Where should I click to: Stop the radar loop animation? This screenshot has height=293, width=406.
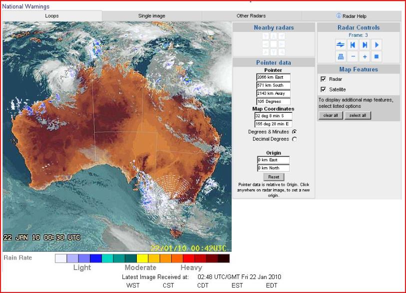[377, 57]
